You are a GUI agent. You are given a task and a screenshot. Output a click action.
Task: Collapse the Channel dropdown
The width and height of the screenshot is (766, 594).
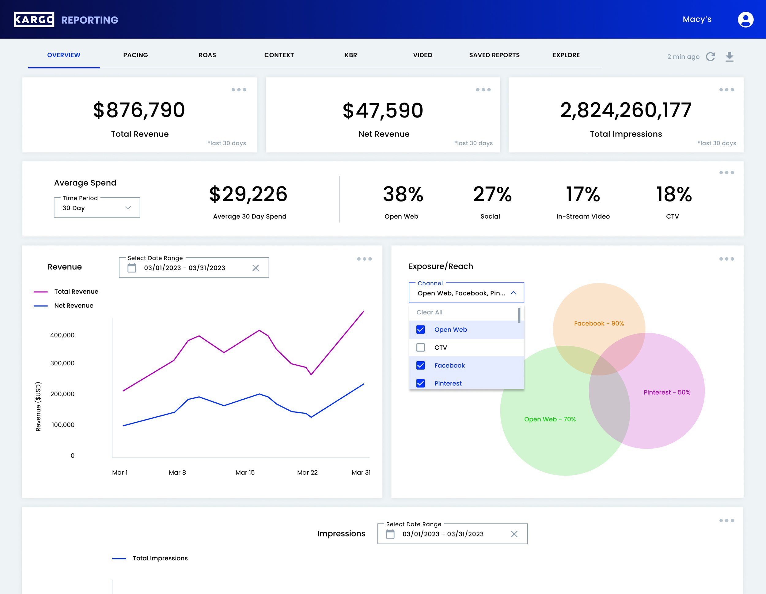[x=514, y=293]
